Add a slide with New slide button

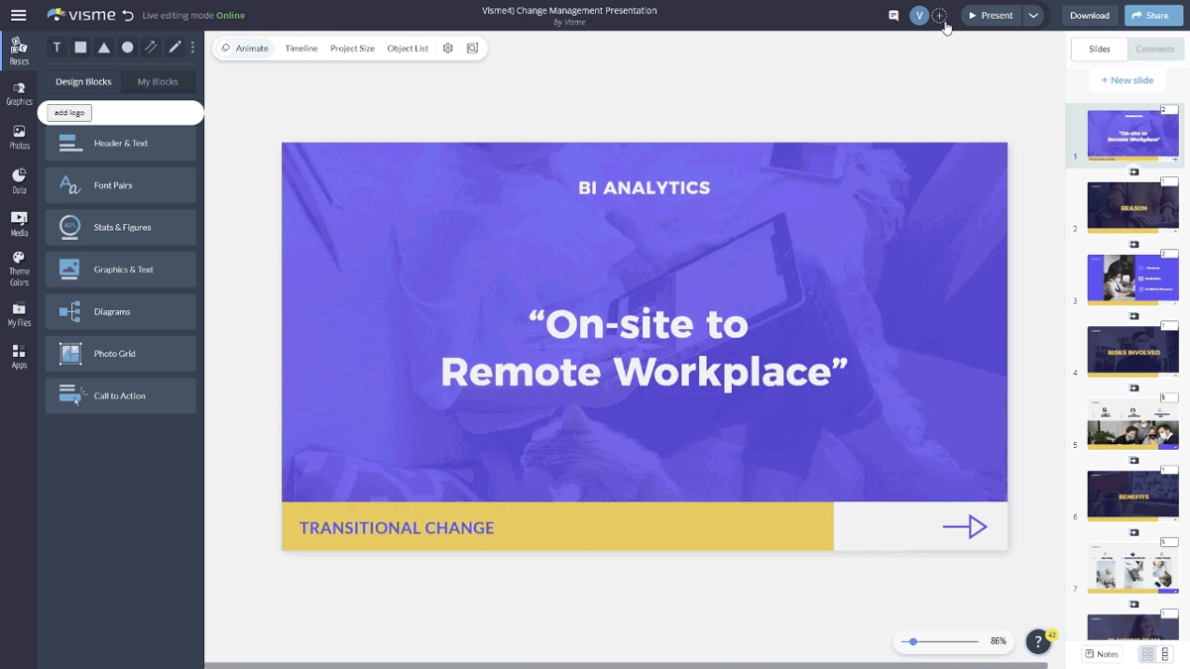point(1127,80)
